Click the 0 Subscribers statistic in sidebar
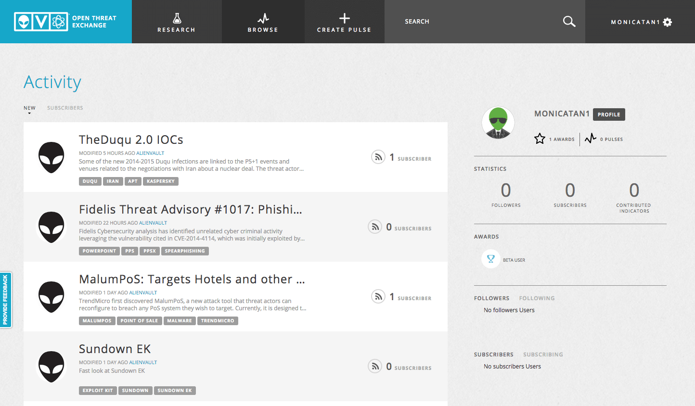This screenshot has height=406, width=695. coord(570,195)
